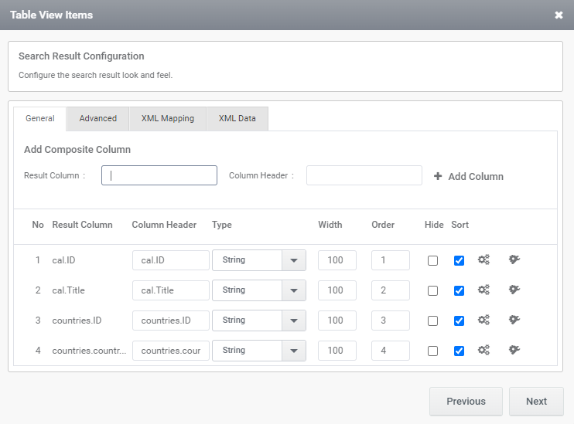This screenshot has width=574, height=424.
Task: Open gears settings icon for cal.ID row
Action: (483, 259)
